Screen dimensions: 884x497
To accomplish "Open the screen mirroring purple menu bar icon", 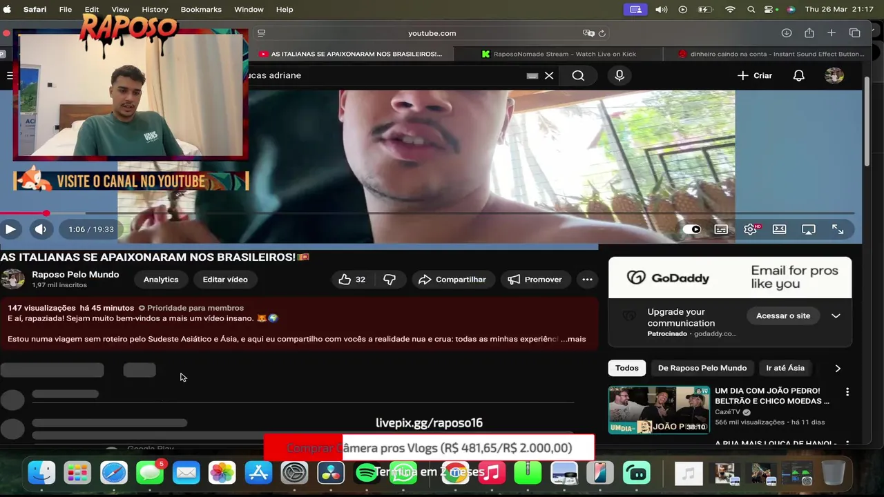I will pos(635,9).
